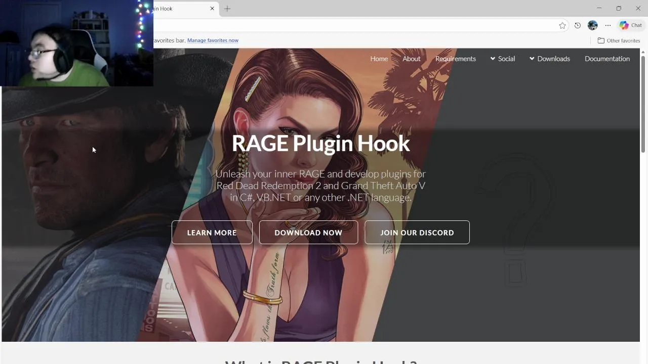Click the RAGE Plugin Hook heading text
Image resolution: width=648 pixels, height=364 pixels.
click(321, 143)
